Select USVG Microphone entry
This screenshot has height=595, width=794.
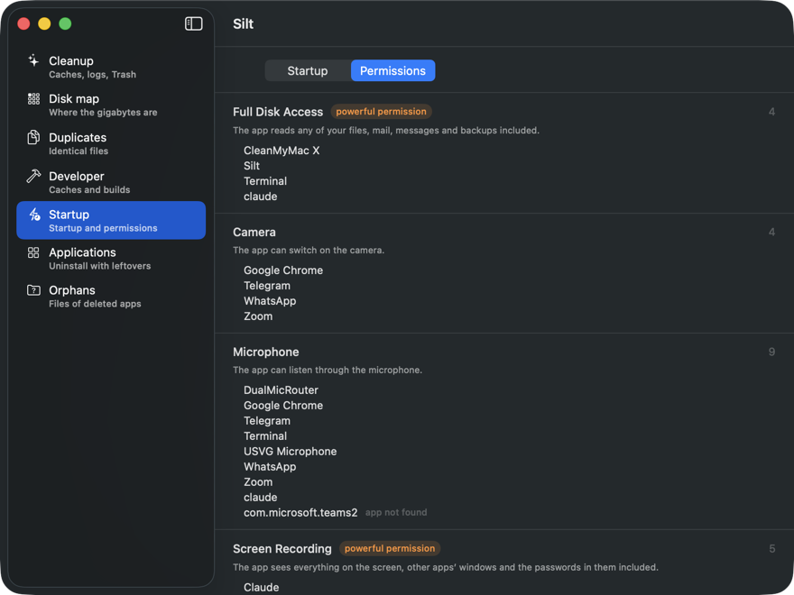point(291,452)
